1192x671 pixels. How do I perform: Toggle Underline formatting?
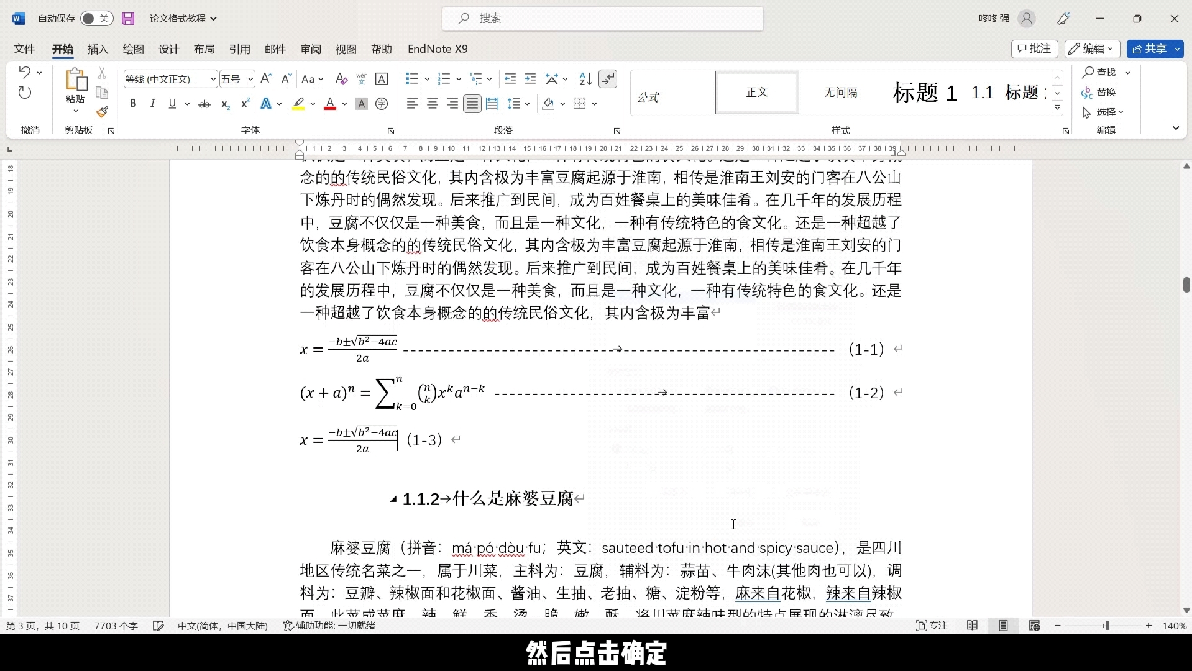[x=172, y=104]
